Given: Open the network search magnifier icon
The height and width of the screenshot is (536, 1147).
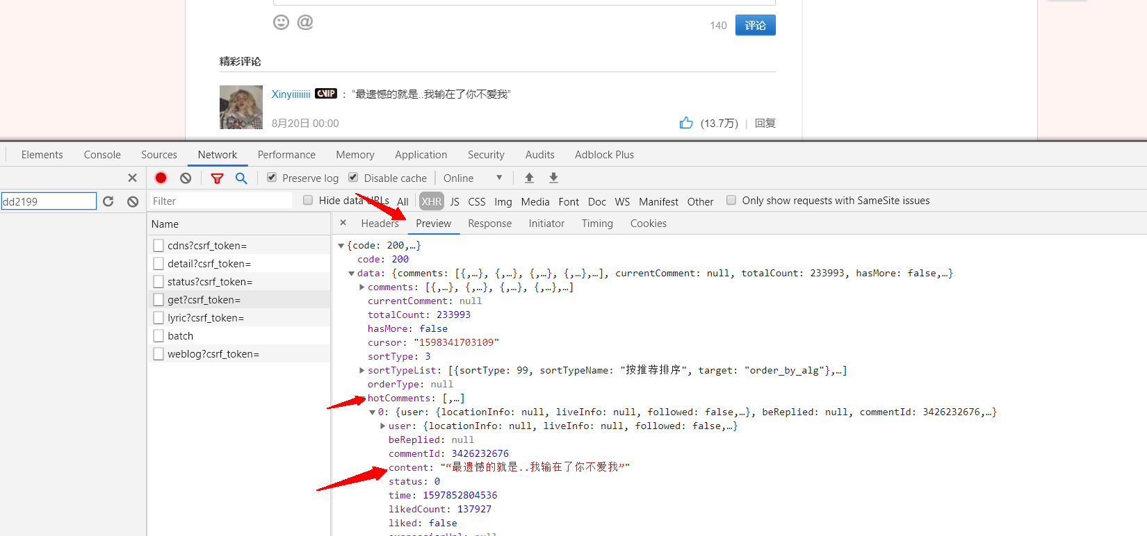Looking at the screenshot, I should pyautogui.click(x=241, y=178).
